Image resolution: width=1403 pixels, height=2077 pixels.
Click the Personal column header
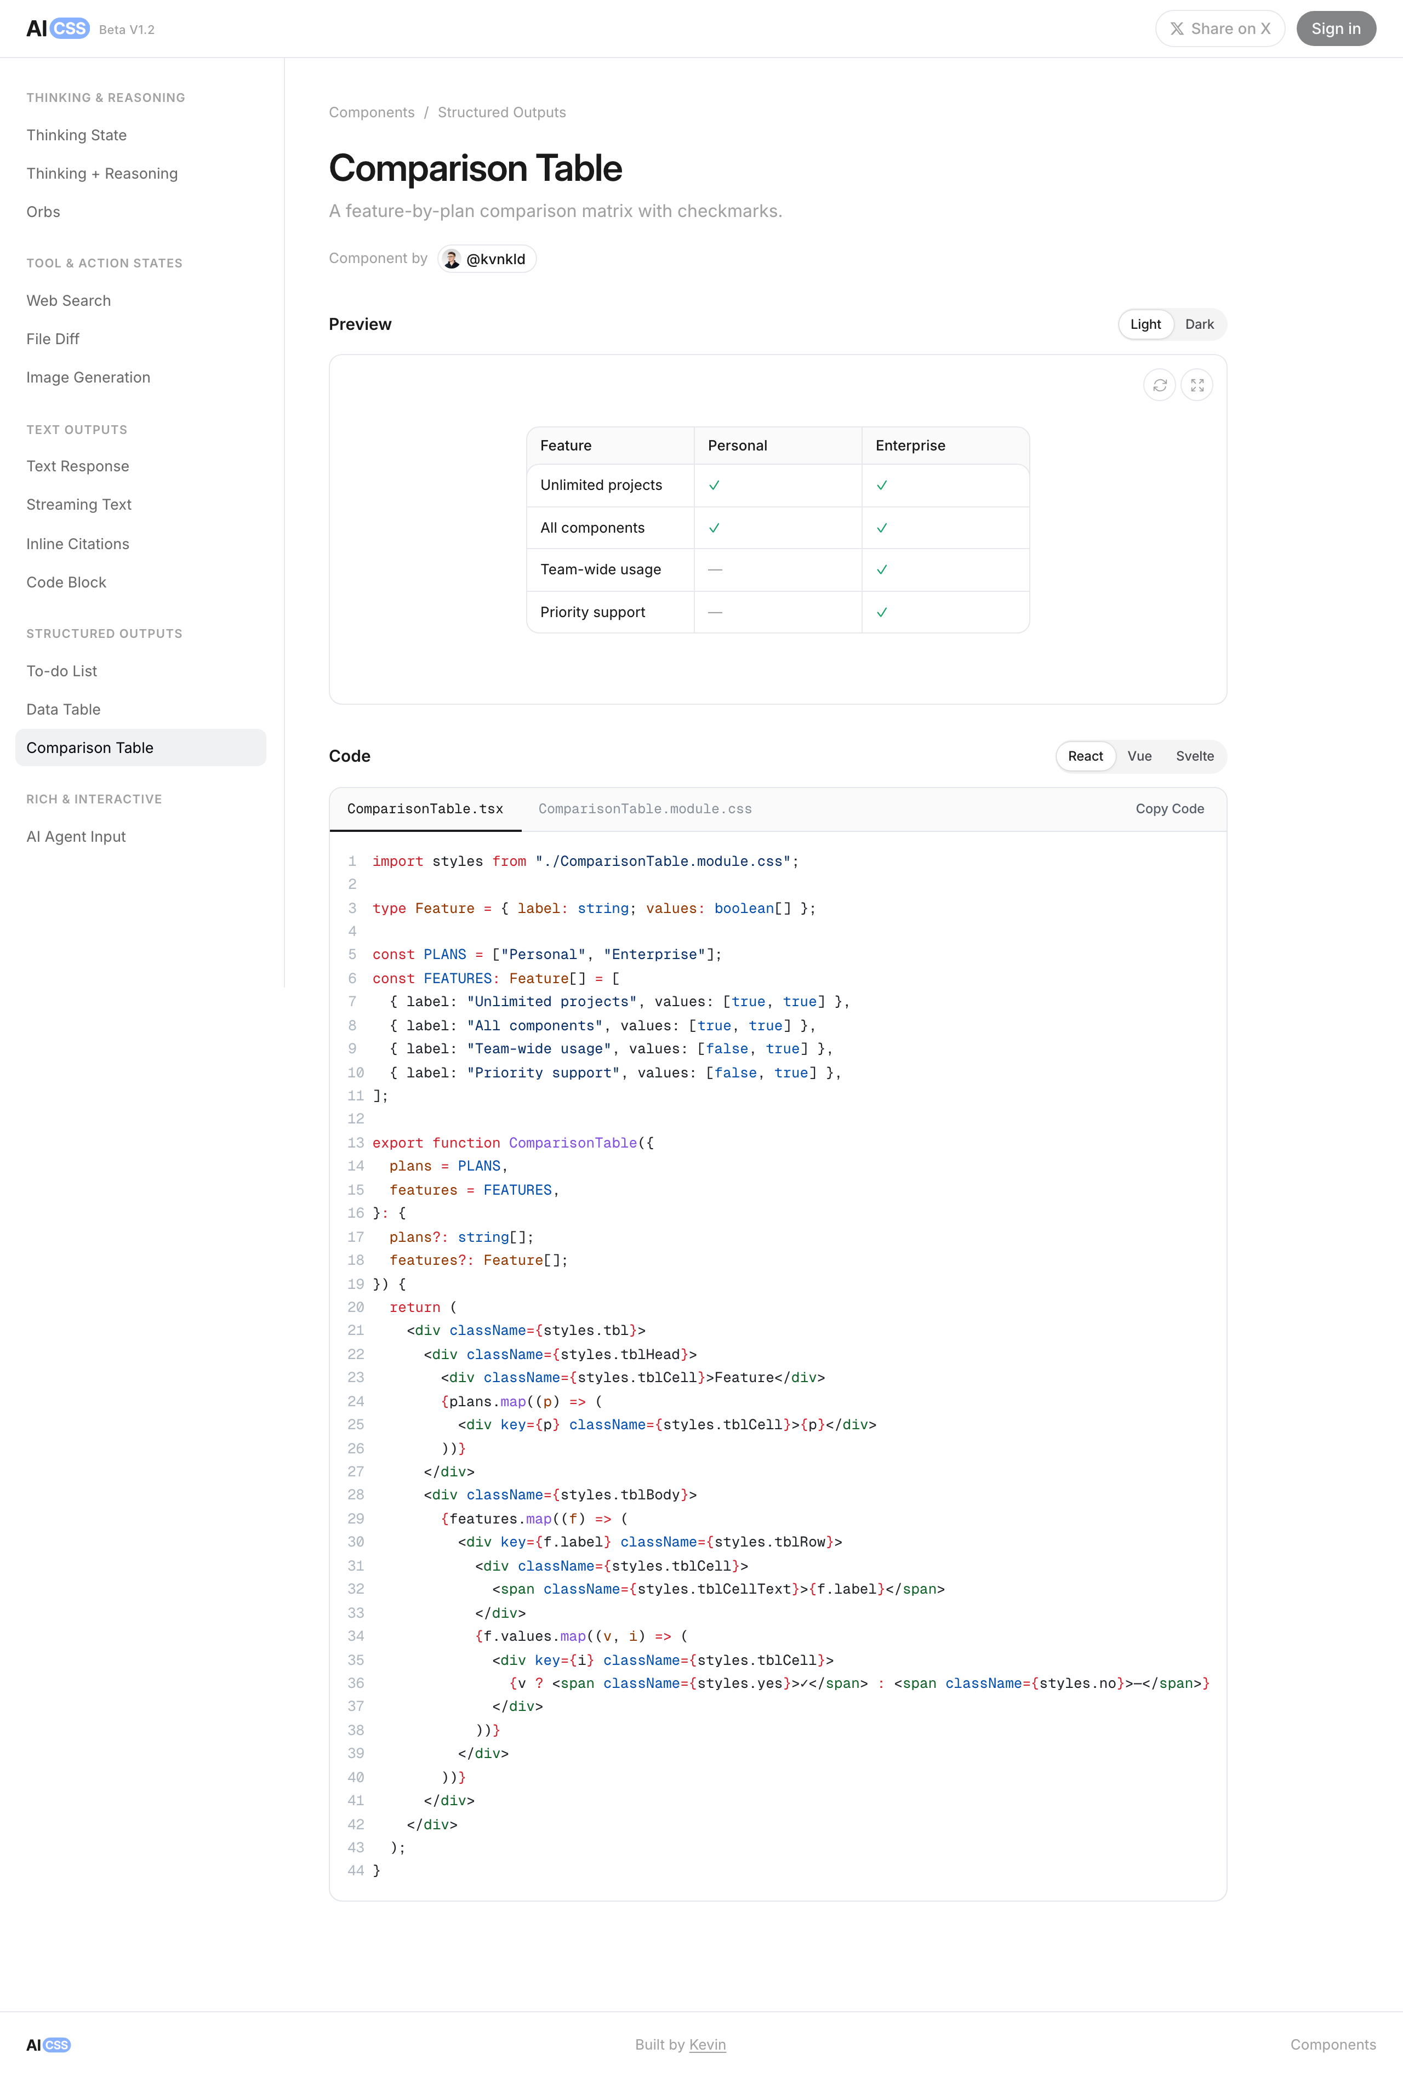(778, 446)
